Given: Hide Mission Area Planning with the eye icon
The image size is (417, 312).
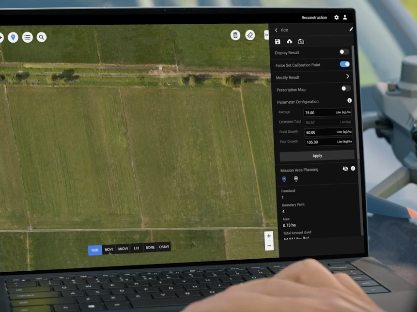Looking at the screenshot, I should (x=345, y=168).
